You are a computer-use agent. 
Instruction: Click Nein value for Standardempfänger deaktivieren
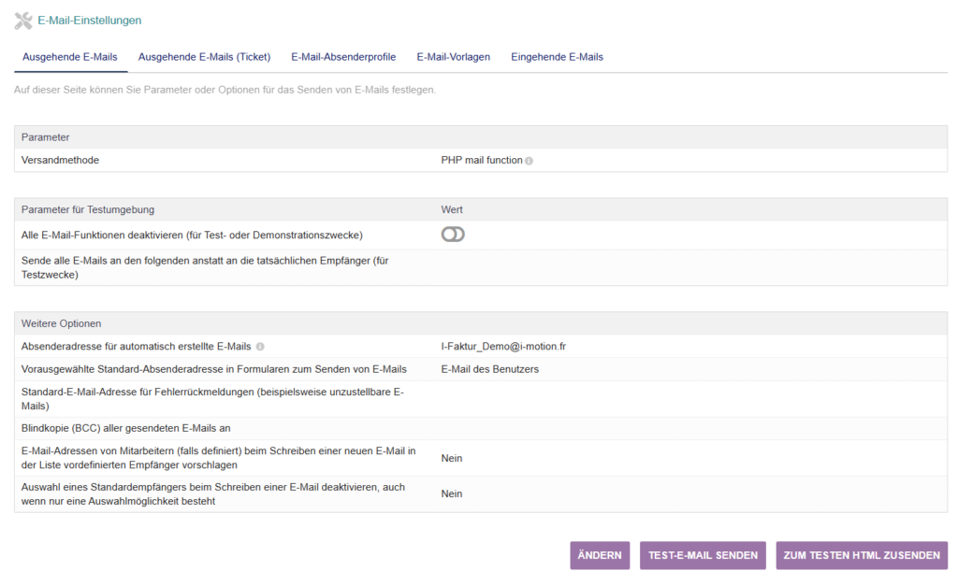(x=452, y=494)
